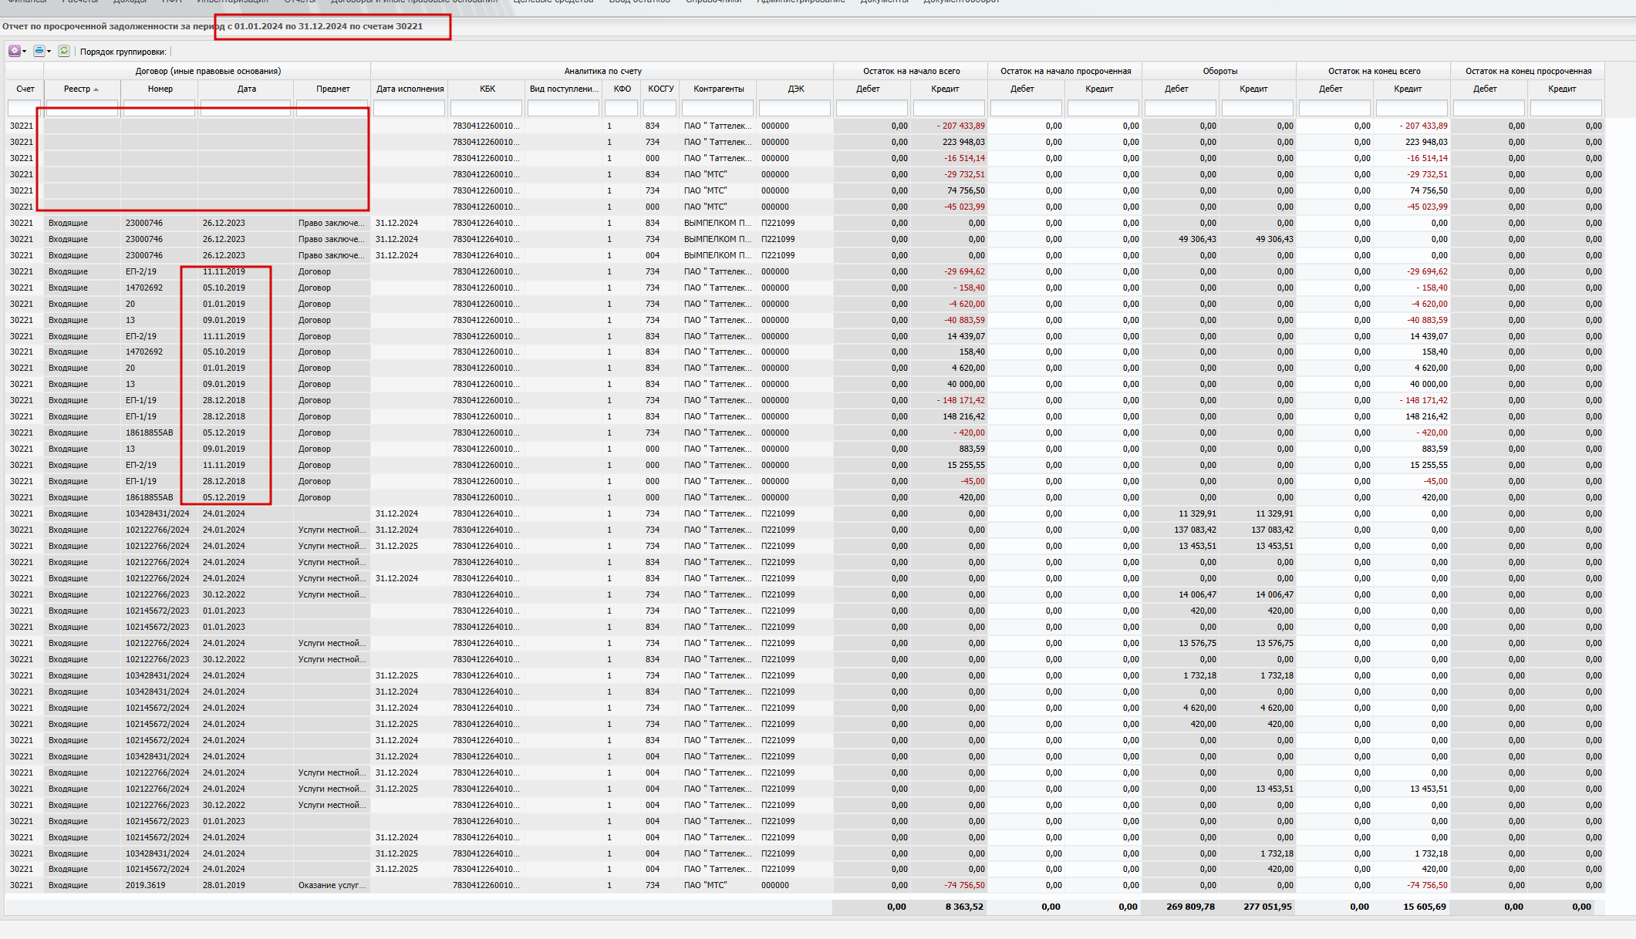This screenshot has width=1636, height=939.
Task: Focus the filter field under Дата исполнения column
Action: click(x=410, y=108)
